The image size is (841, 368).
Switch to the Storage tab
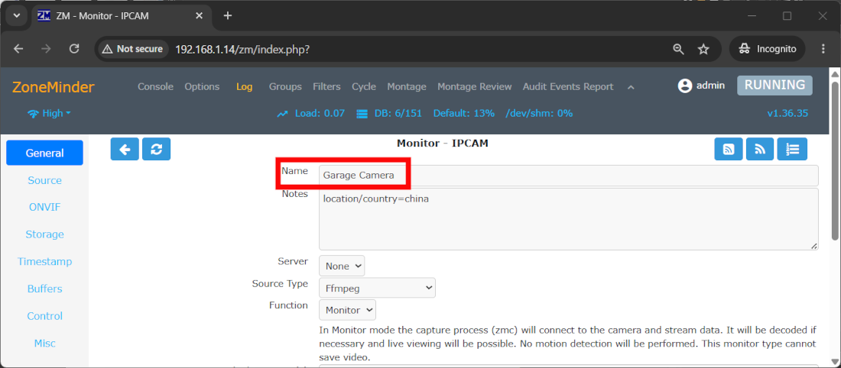44,234
